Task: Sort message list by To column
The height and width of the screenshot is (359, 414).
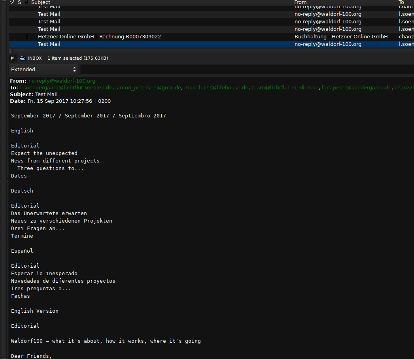Action: [401, 2]
